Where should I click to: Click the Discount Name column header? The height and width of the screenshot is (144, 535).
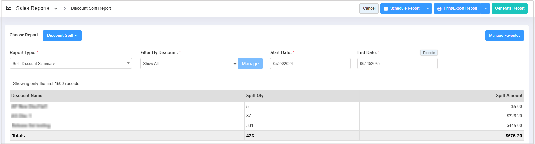[27, 96]
